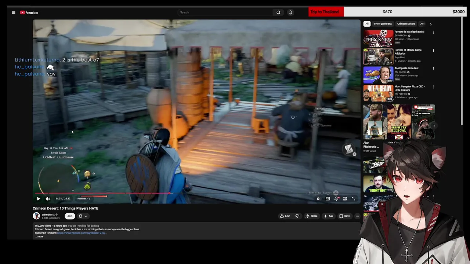Open the Ask AI button
470x264 pixels.
pyautogui.click(x=328, y=216)
